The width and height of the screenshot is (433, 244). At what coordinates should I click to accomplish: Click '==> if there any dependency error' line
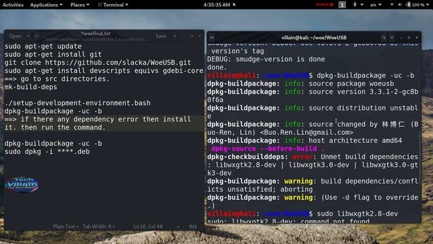point(97,119)
